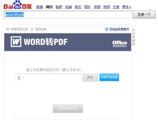Image resolution: width=158 pixels, height=120 pixels.
Task: Select the 网页 web tab
Action: click(x=49, y=7)
